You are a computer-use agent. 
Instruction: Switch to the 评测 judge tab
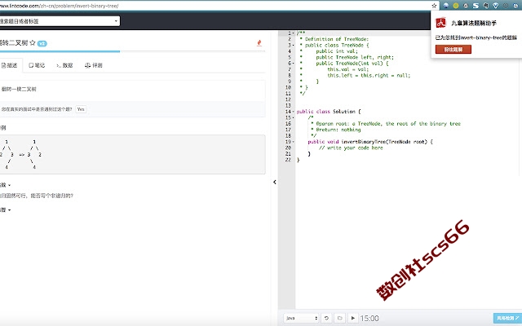click(x=94, y=65)
